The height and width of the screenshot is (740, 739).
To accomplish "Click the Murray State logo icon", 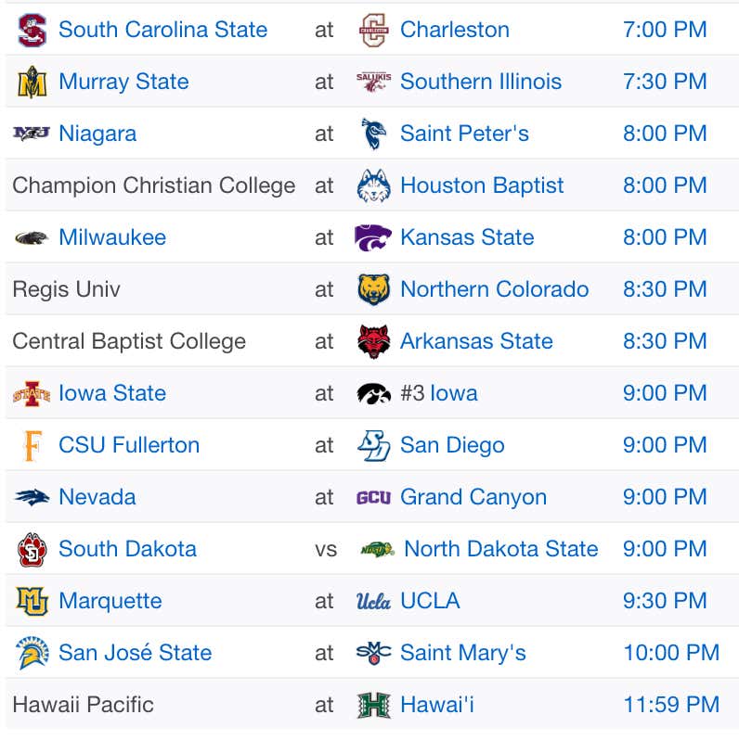I will click(x=32, y=82).
